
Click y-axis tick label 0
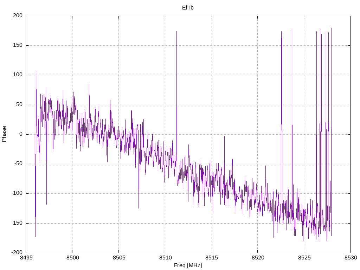21,134
